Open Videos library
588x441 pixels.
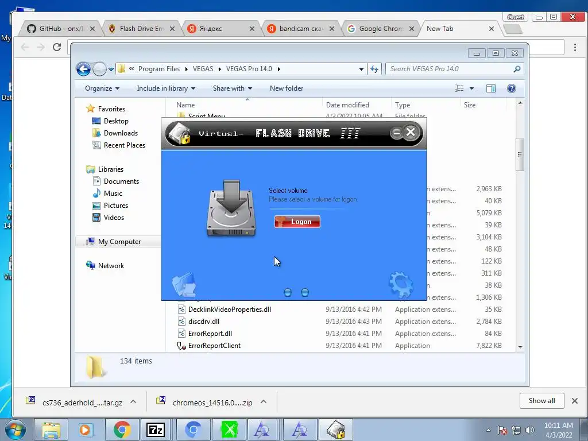coord(114,218)
